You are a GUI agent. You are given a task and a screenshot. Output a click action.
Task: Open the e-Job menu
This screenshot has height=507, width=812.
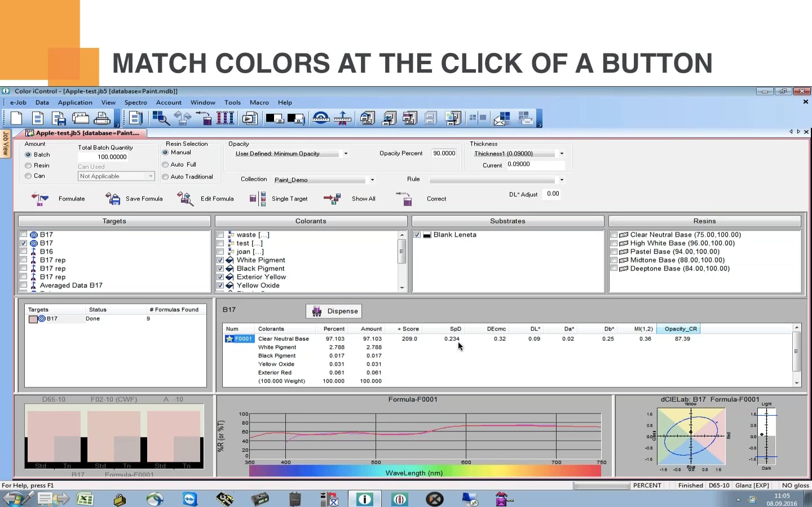[x=18, y=103]
